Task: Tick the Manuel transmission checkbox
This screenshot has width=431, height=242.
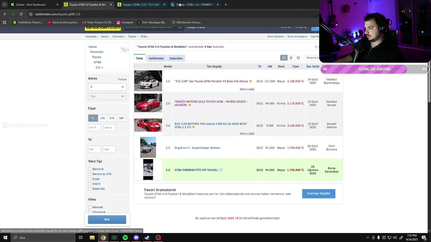Action: point(90,207)
